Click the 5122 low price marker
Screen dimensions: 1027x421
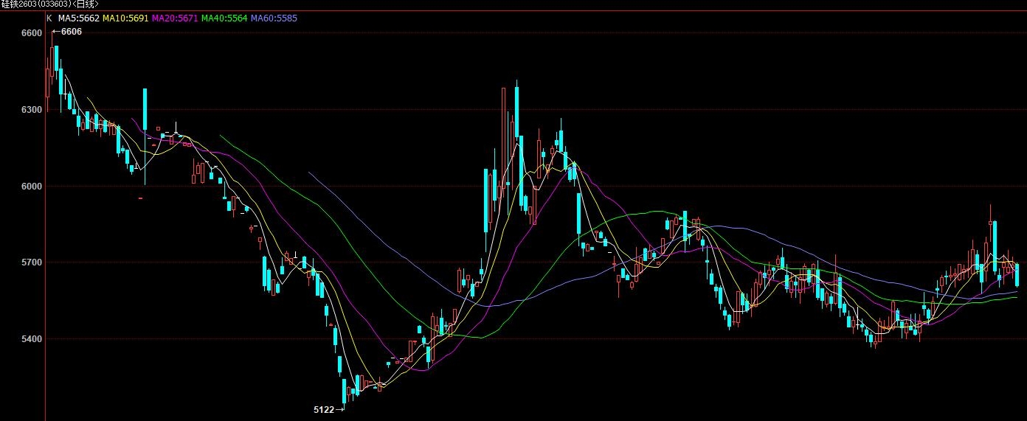[x=324, y=409]
